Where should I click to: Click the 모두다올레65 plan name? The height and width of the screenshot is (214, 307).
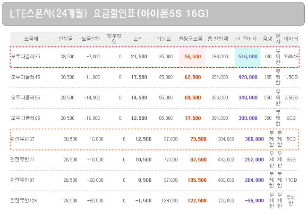coord(26,118)
